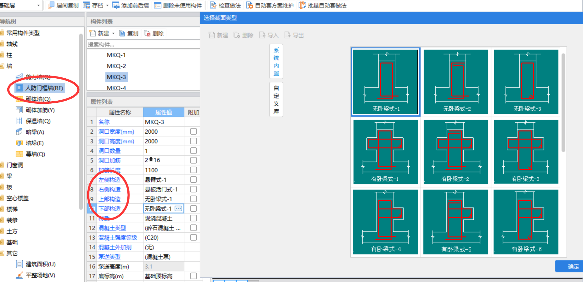583x282 pixels.
Task: Select 建筑面积(U) tree icon
Action: click(19, 264)
